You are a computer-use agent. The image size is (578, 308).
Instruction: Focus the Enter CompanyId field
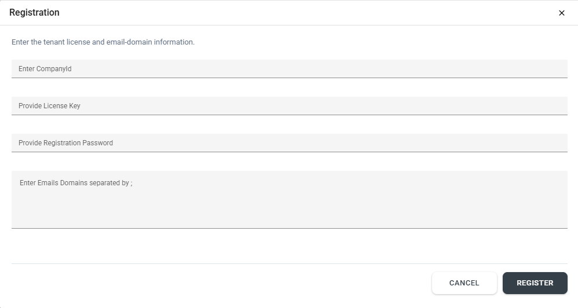pyautogui.click(x=290, y=69)
